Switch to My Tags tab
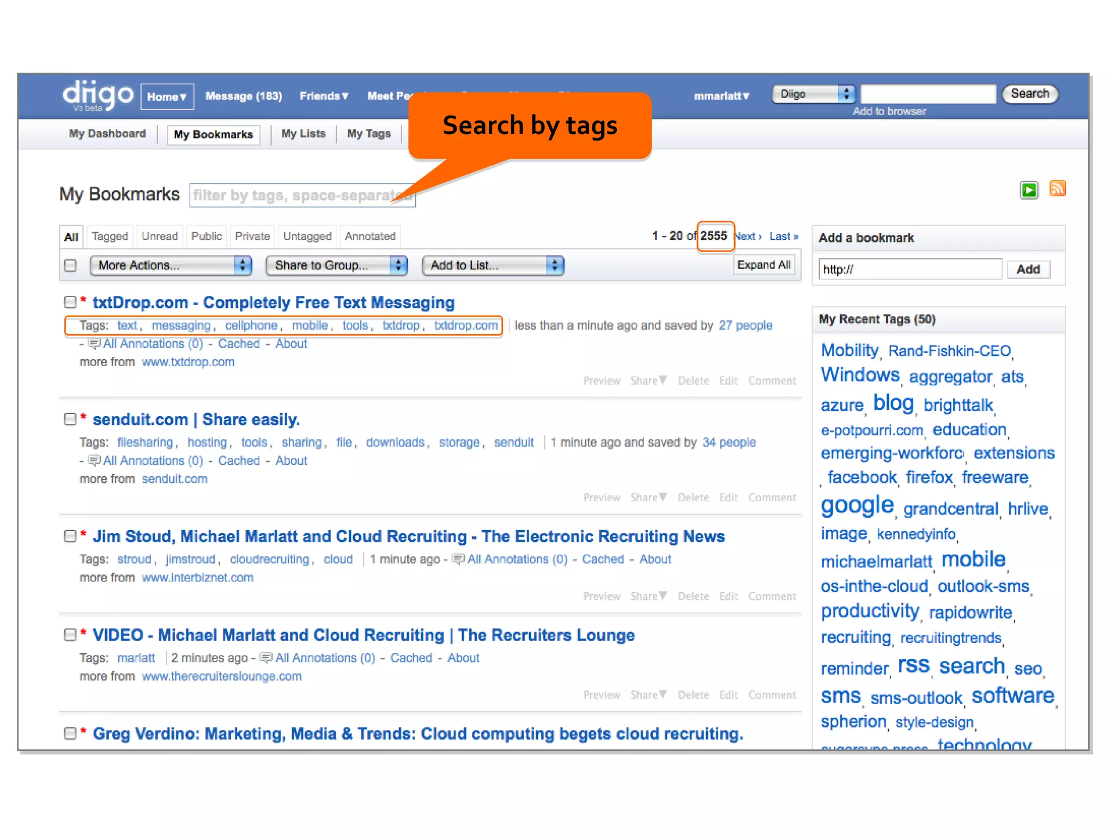Viewport: 1116px width, 837px height. 369,134
